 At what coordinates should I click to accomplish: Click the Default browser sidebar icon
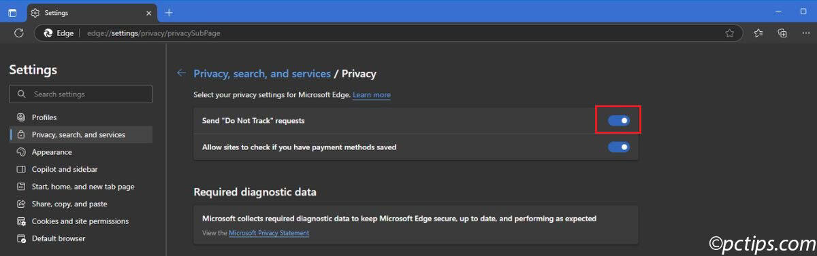(x=21, y=238)
